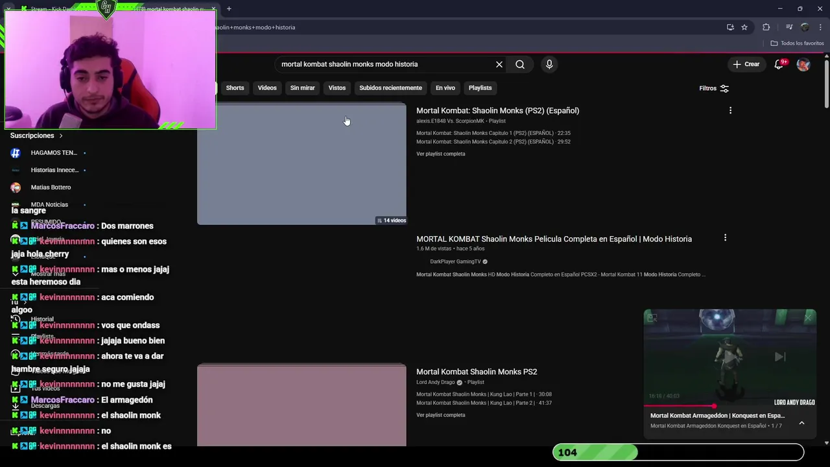Image resolution: width=830 pixels, height=467 pixels.
Task: Skip to next video in miniplayer
Action: [x=780, y=356]
